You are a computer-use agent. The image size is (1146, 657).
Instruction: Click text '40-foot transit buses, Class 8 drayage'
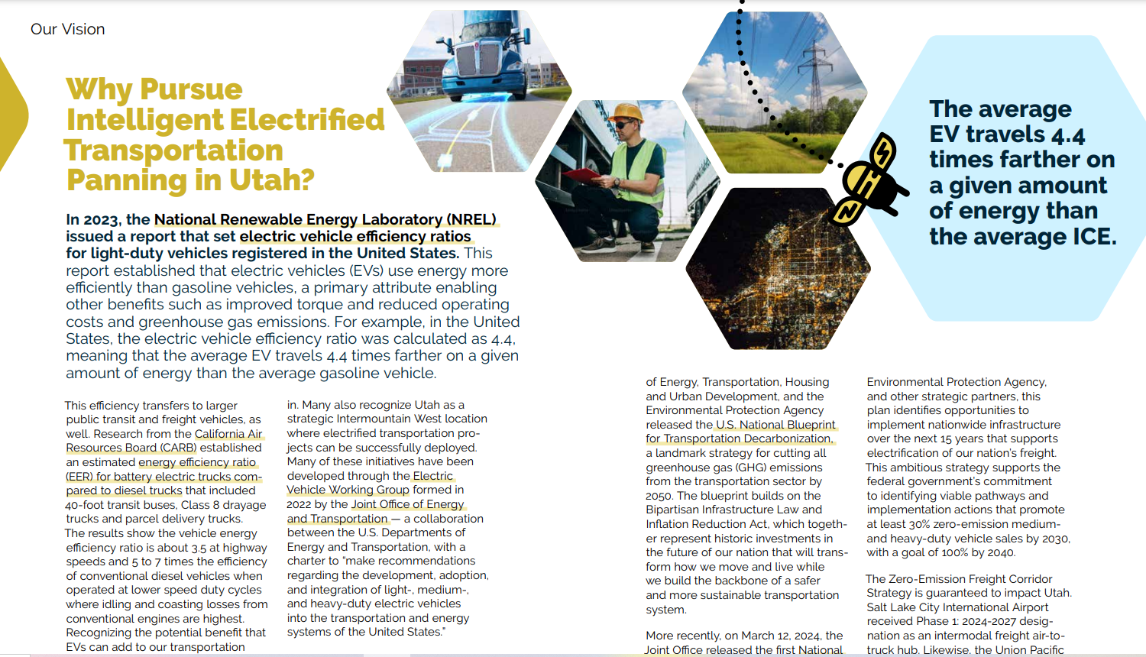pos(166,505)
